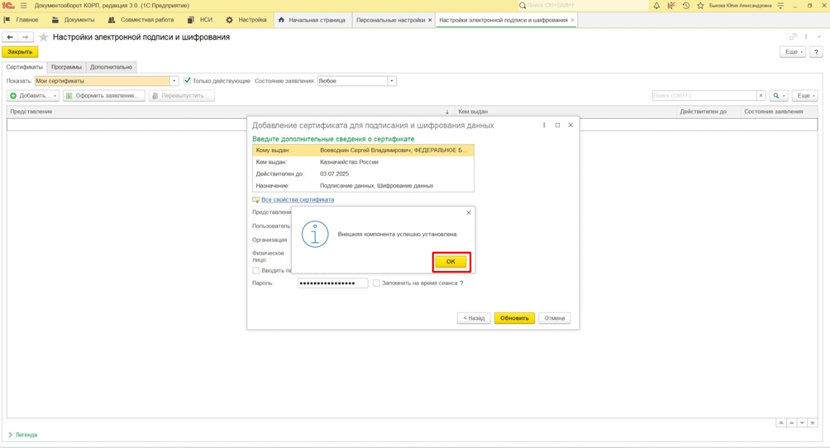Click into the Пароль field

(333, 284)
